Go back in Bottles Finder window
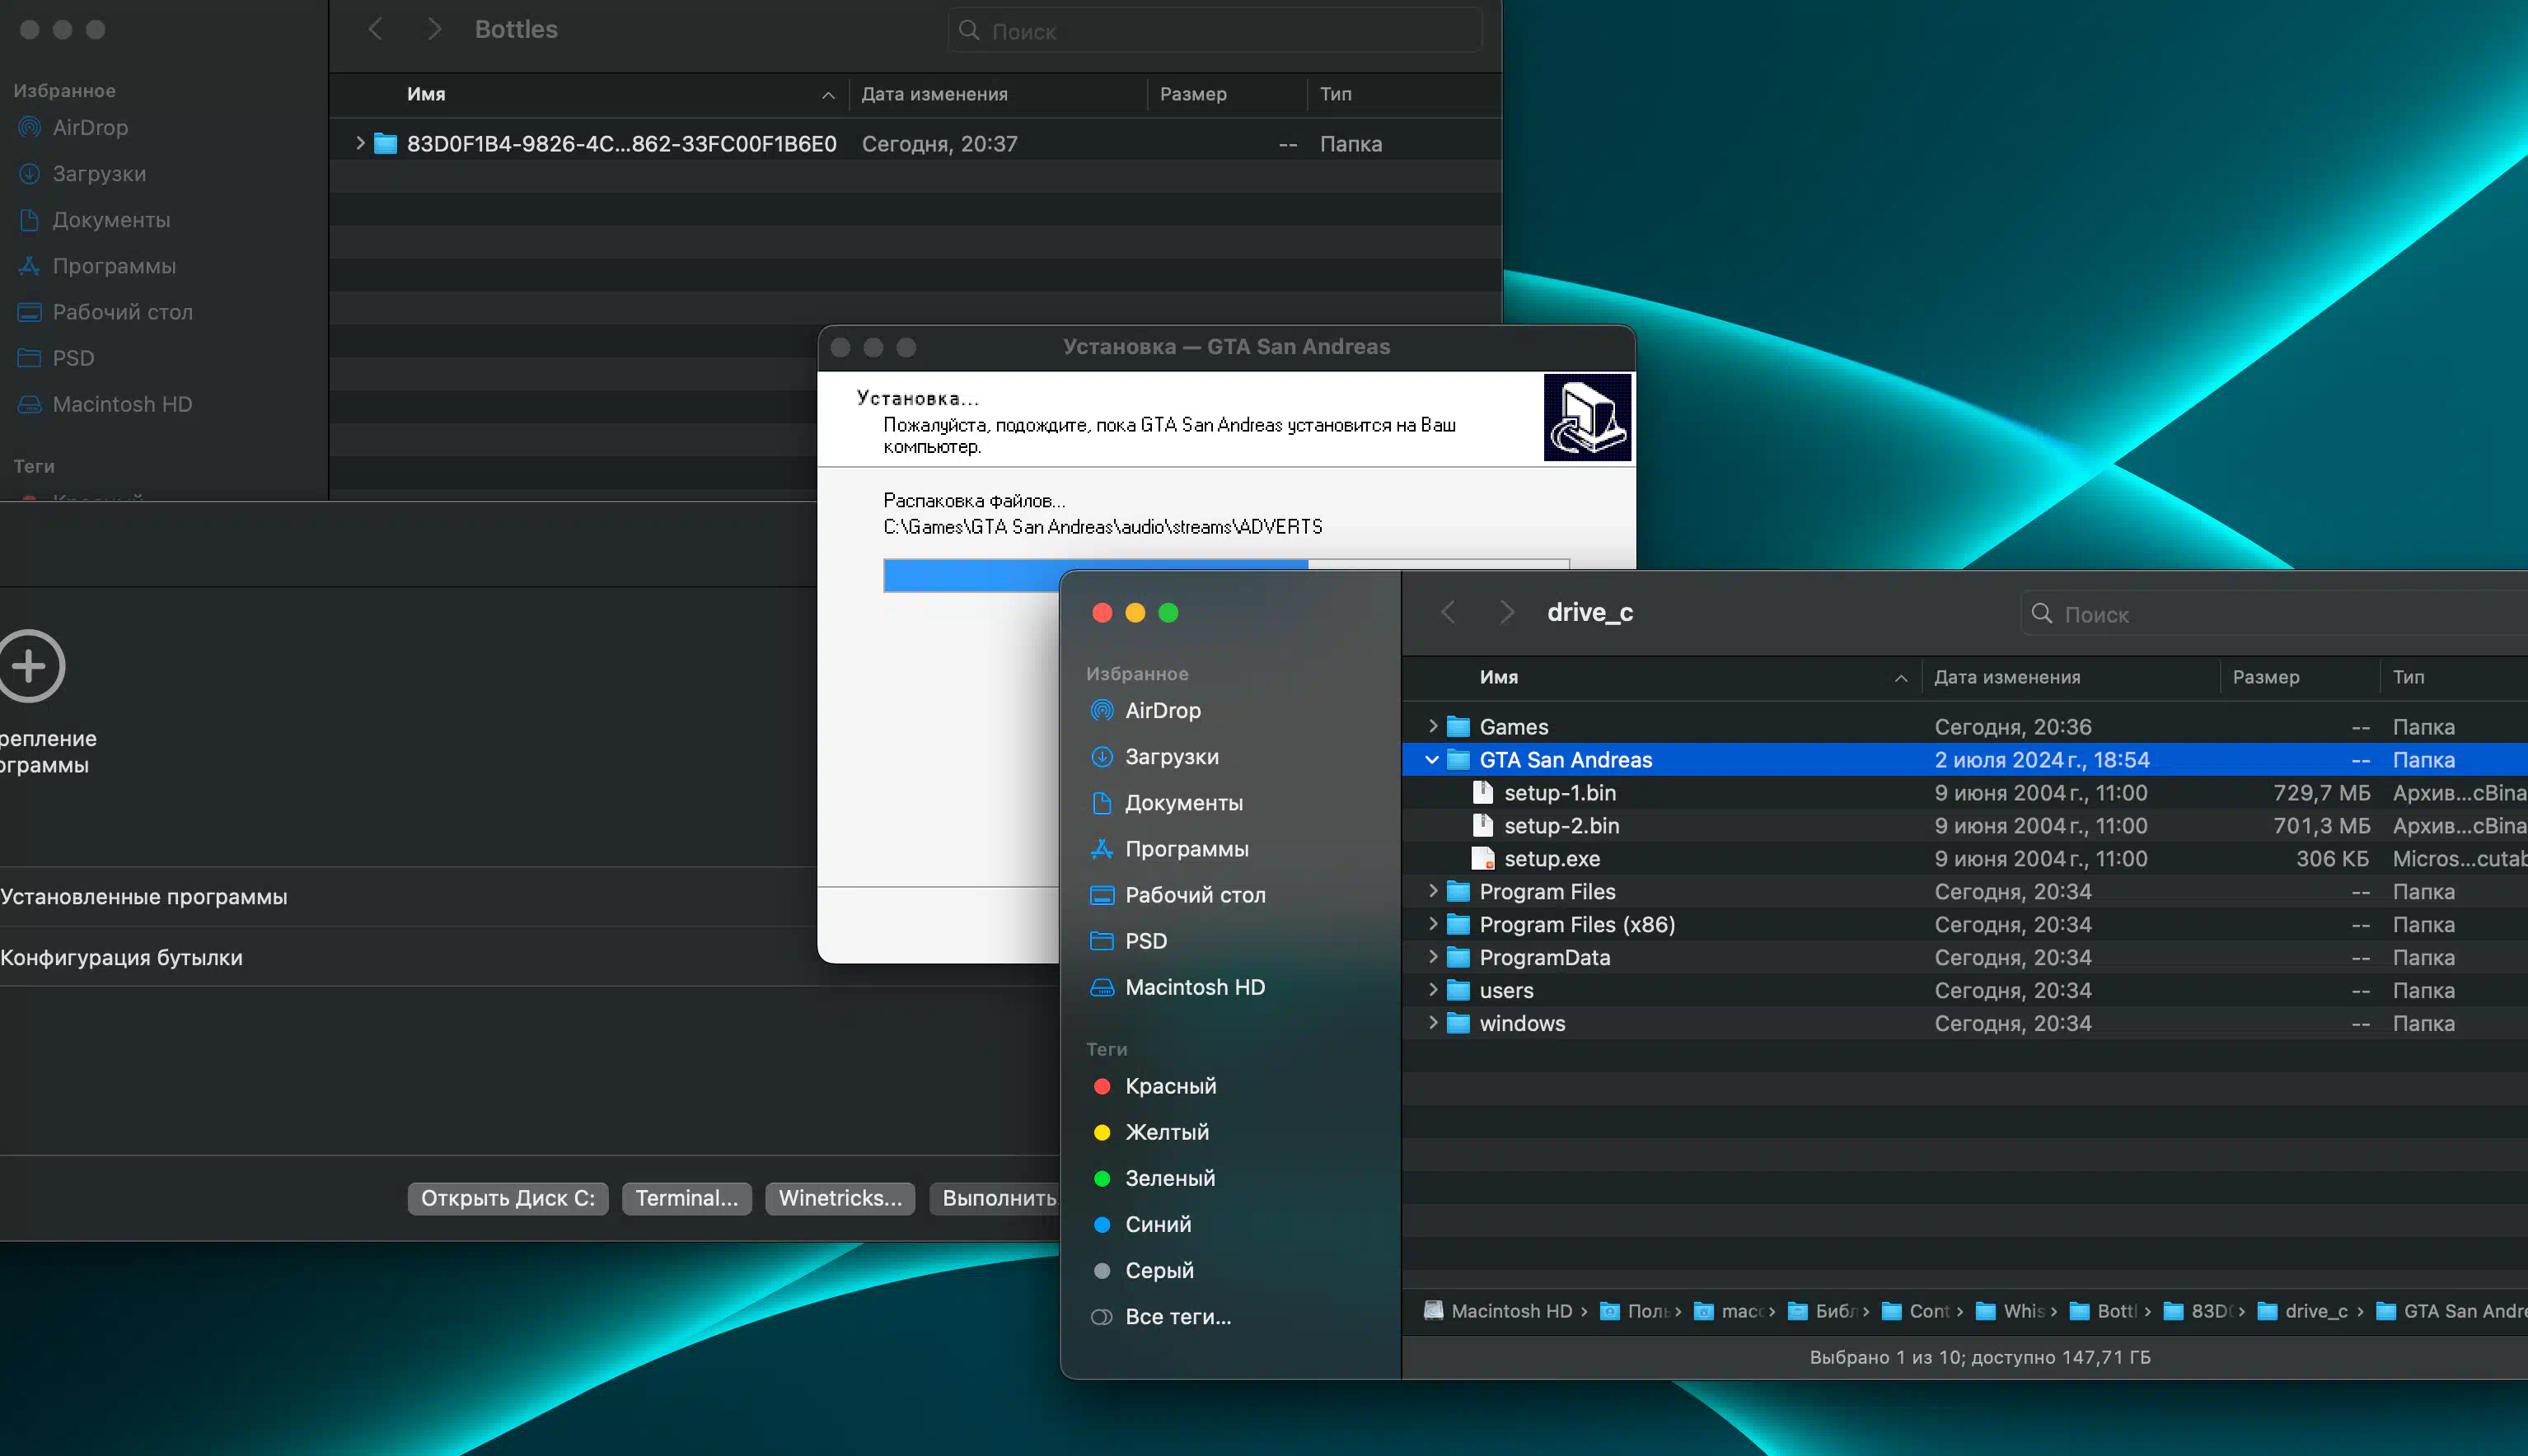Screen dimensions: 2528x1456 pos(375,29)
